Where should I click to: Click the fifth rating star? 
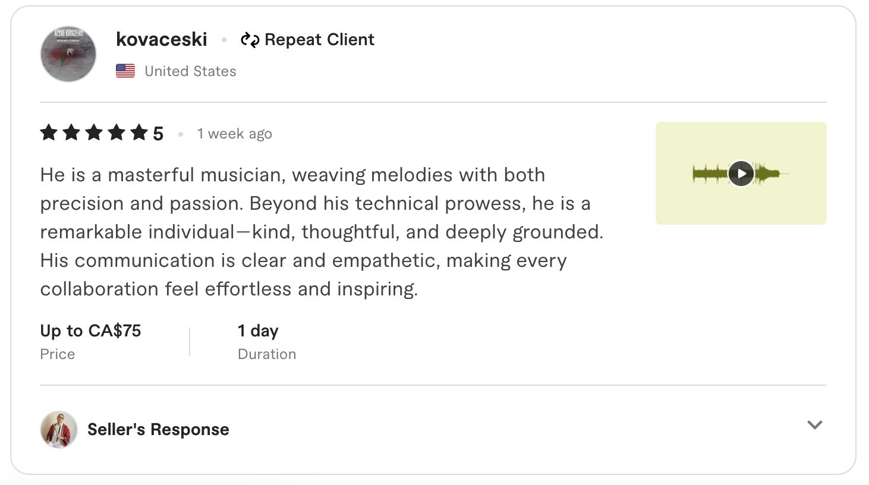point(139,133)
